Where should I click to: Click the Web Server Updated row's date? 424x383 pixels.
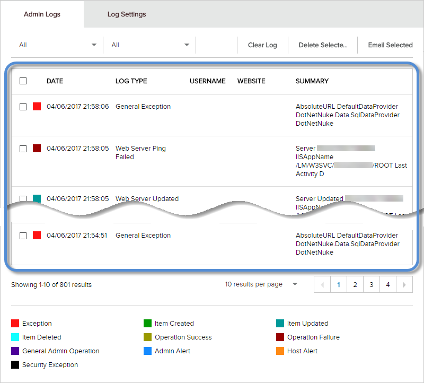click(x=77, y=199)
